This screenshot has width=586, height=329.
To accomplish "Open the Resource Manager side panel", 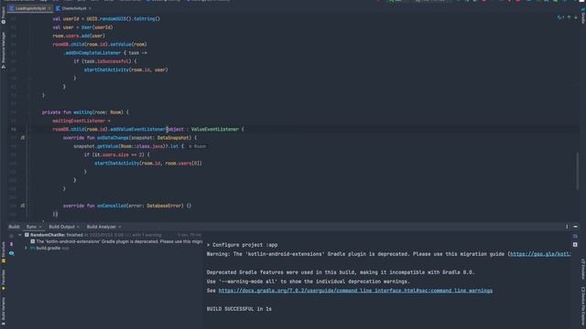I will 4,49.
